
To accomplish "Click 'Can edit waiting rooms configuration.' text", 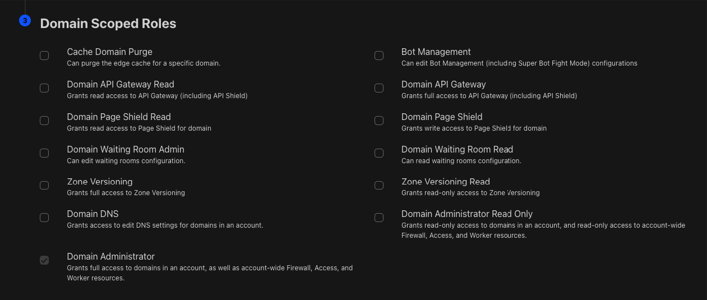I will point(126,161).
